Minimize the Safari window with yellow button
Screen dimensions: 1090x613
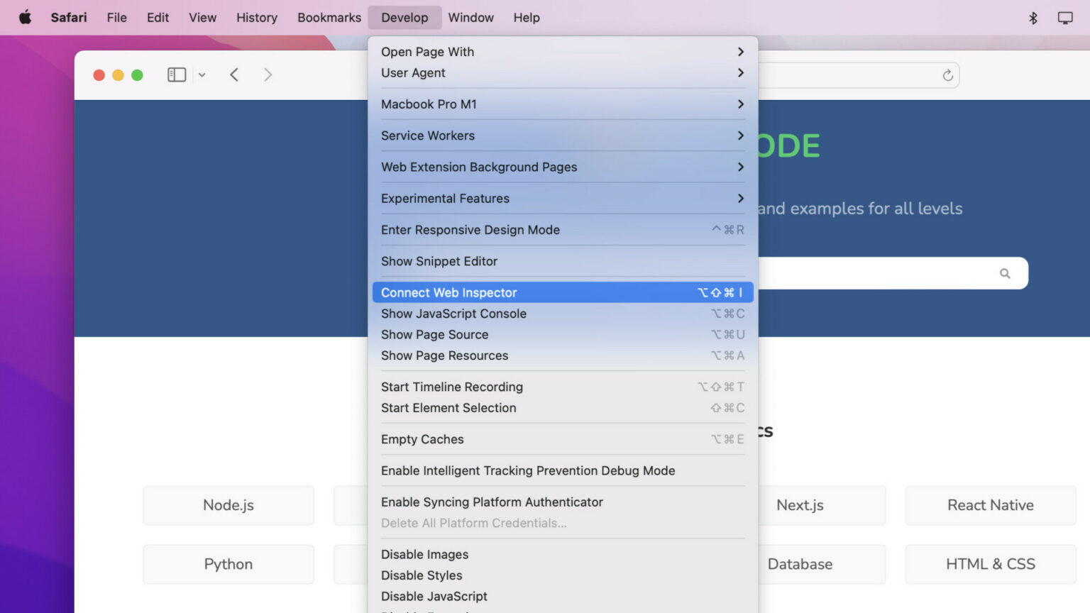click(x=118, y=75)
